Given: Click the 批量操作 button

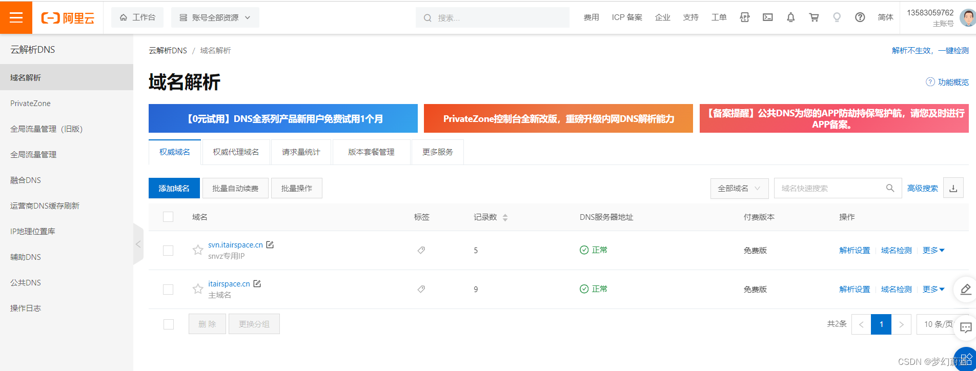Looking at the screenshot, I should coord(296,188).
